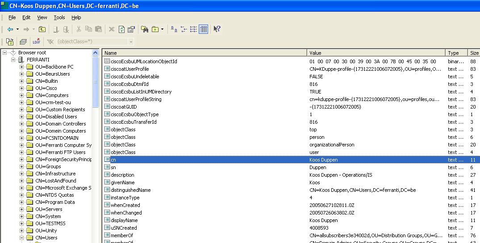Open the dropdown beside New folder icon

[162, 29]
